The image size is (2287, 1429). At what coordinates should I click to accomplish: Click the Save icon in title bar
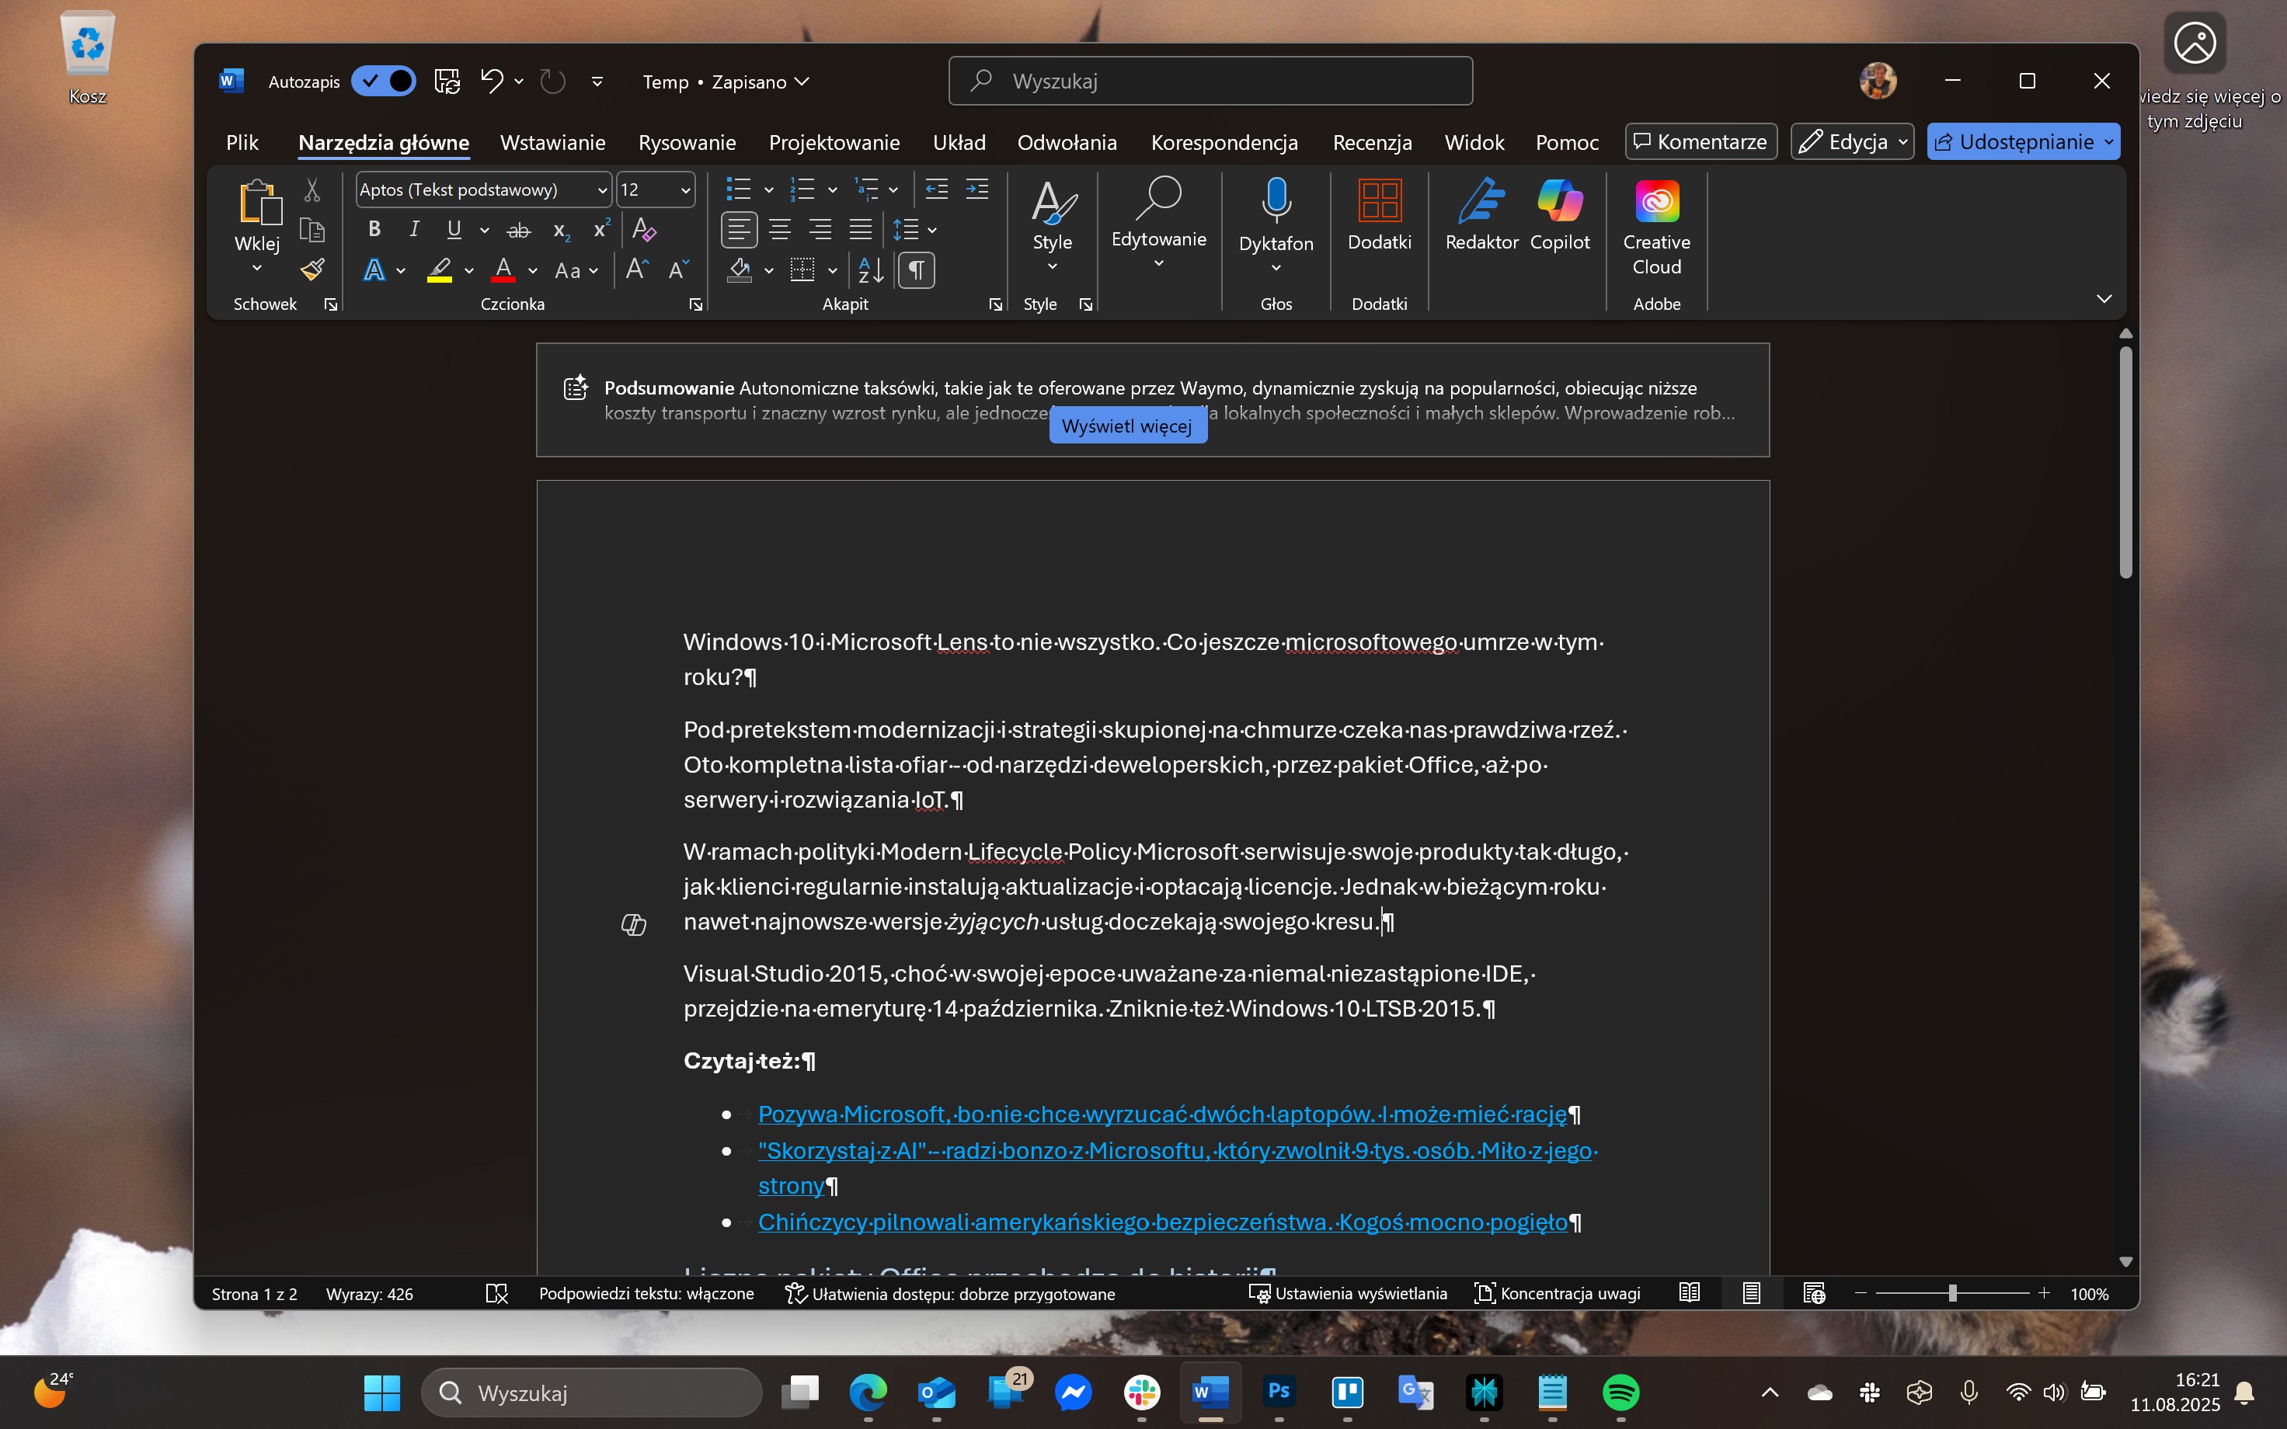(447, 82)
